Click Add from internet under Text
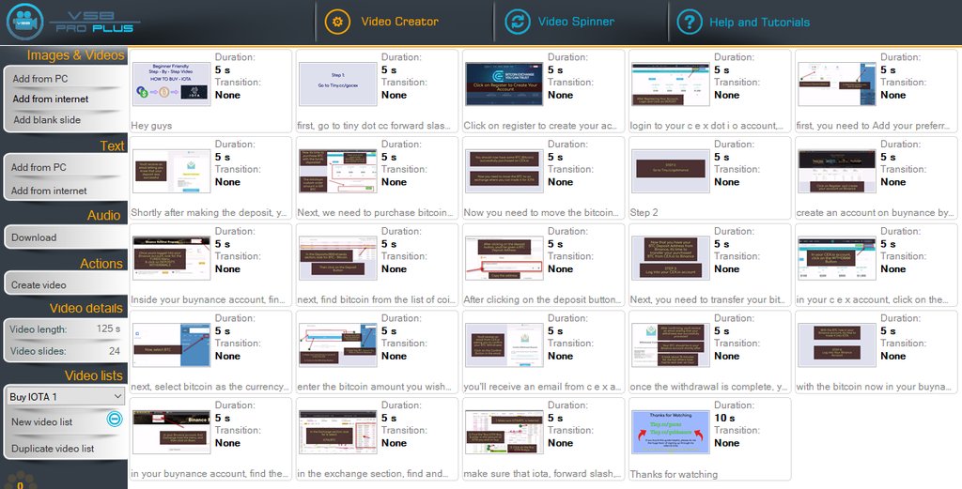This screenshot has width=962, height=489. tap(49, 191)
